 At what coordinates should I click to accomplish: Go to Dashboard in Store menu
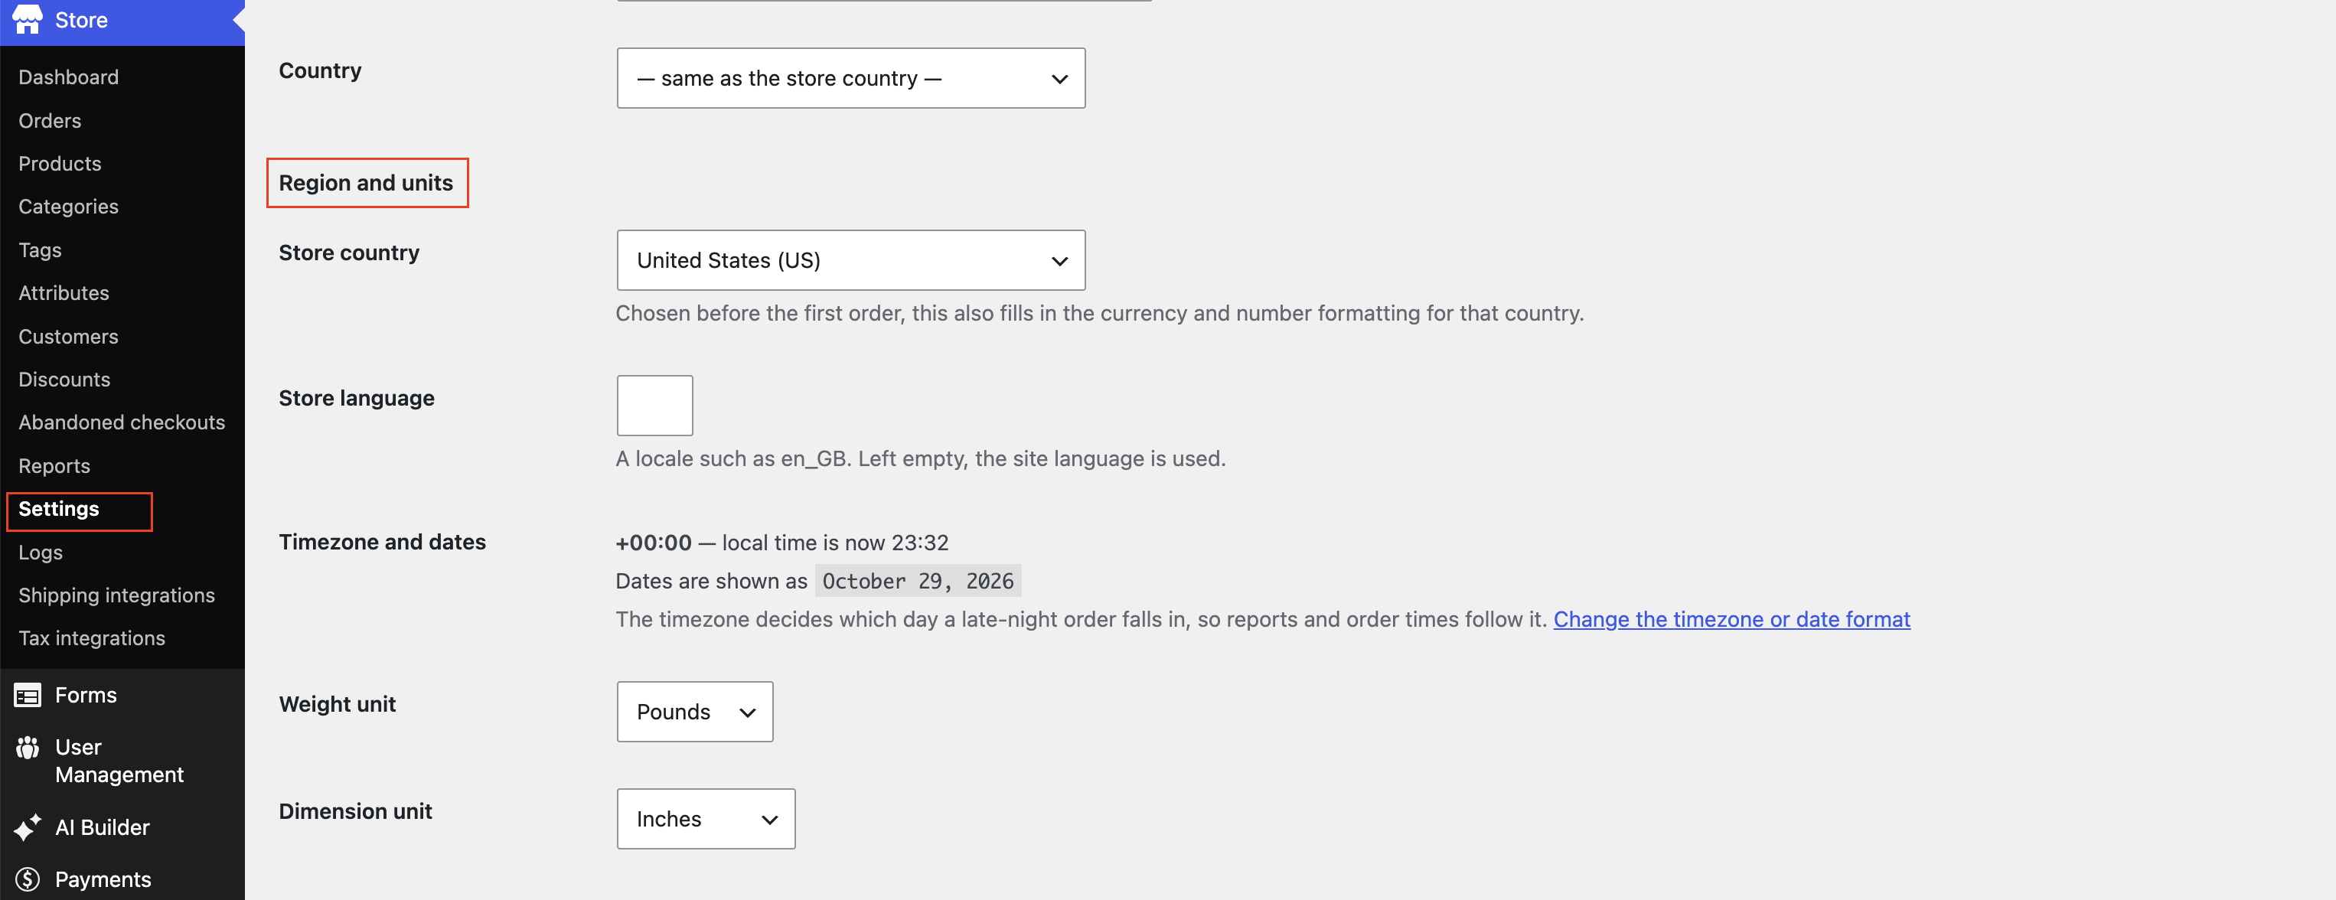pyautogui.click(x=68, y=77)
